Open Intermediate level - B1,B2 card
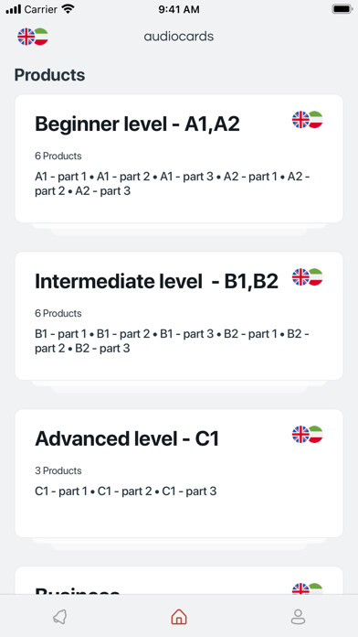 [179, 316]
